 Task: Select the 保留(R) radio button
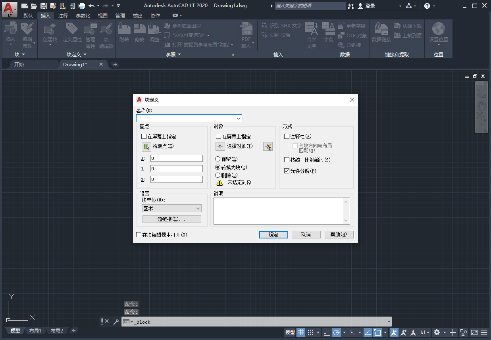click(x=218, y=159)
